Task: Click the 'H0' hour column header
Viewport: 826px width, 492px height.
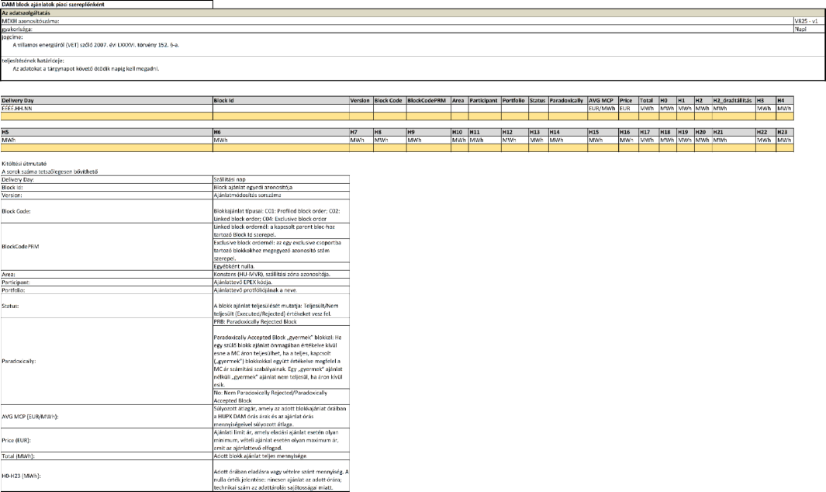Action: point(668,100)
